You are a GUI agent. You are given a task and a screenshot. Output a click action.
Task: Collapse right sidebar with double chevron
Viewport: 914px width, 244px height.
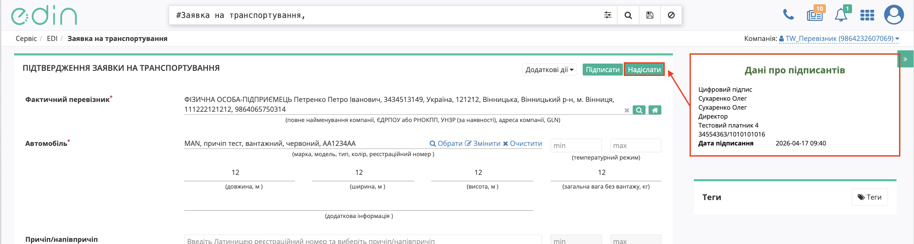tap(905, 59)
